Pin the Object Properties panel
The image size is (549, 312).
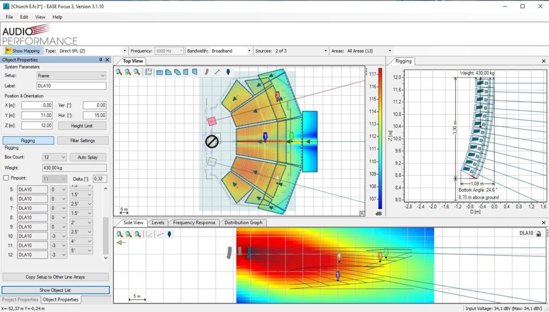(x=100, y=60)
